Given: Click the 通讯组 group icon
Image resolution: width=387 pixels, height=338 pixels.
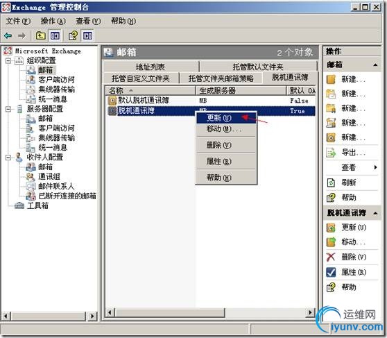Looking at the screenshot, I should pos(31,176).
